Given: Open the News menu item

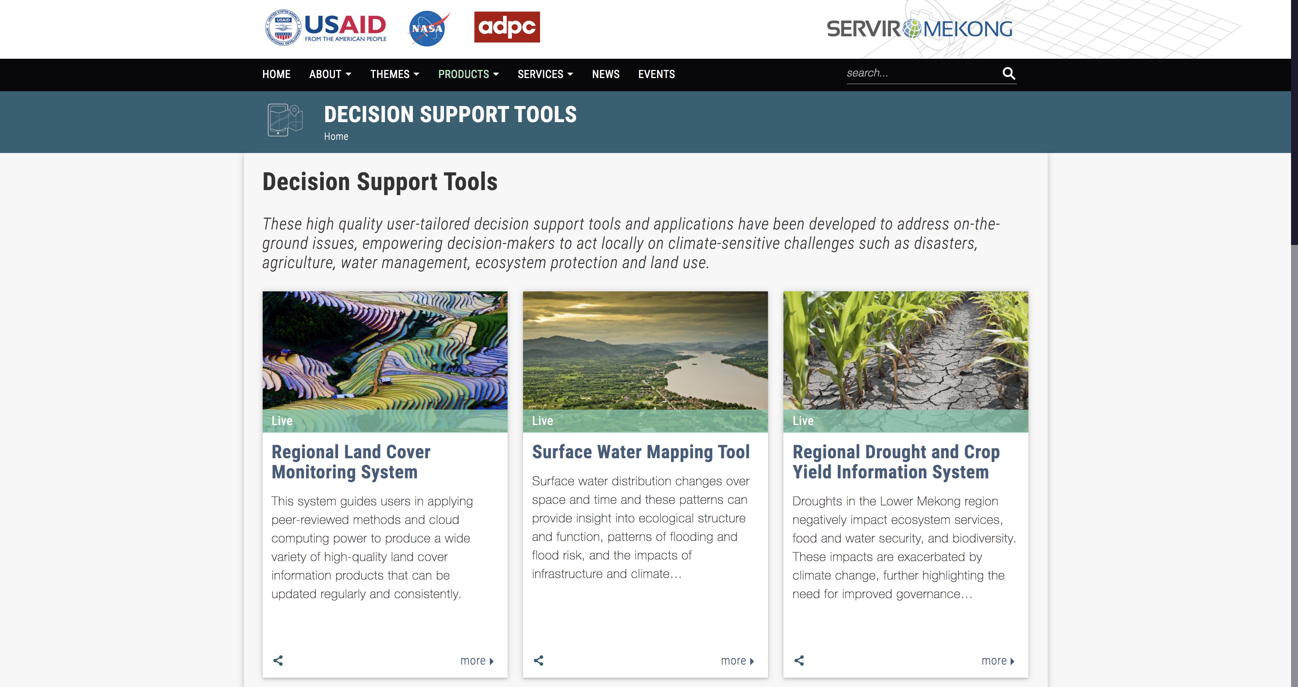Looking at the screenshot, I should pyautogui.click(x=606, y=75).
